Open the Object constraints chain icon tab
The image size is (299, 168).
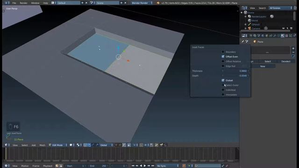(271, 35)
